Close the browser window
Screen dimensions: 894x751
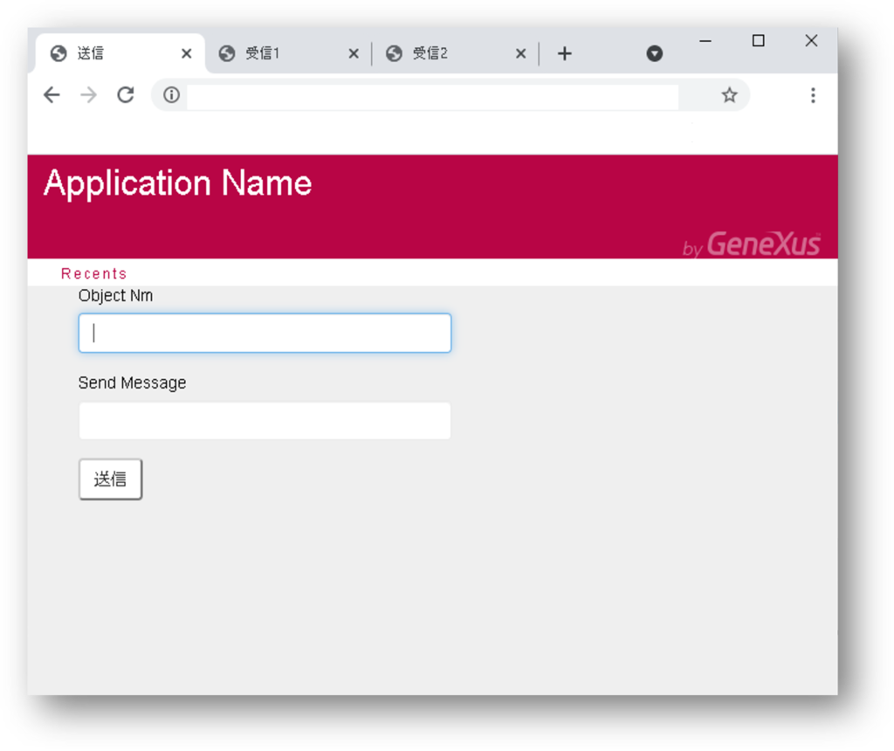811,41
